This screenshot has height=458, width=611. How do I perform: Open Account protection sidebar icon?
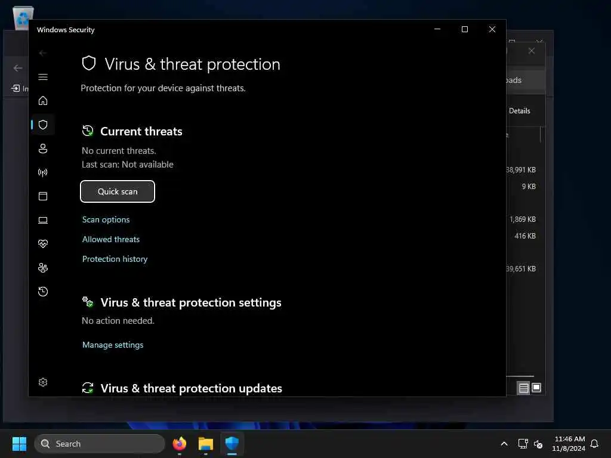[43, 148]
